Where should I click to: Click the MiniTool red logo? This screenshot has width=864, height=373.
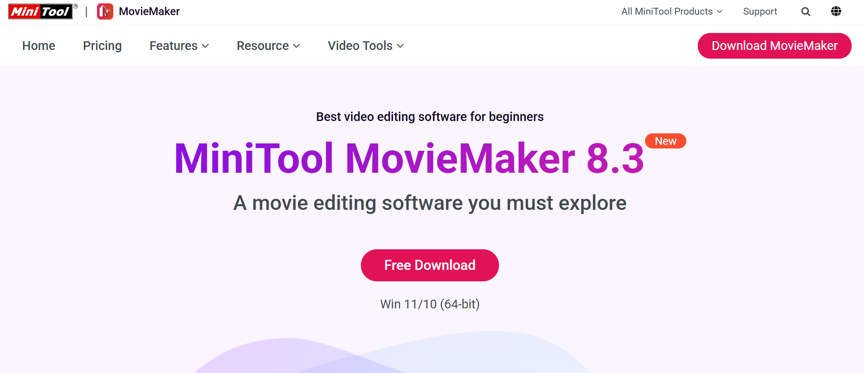click(40, 11)
